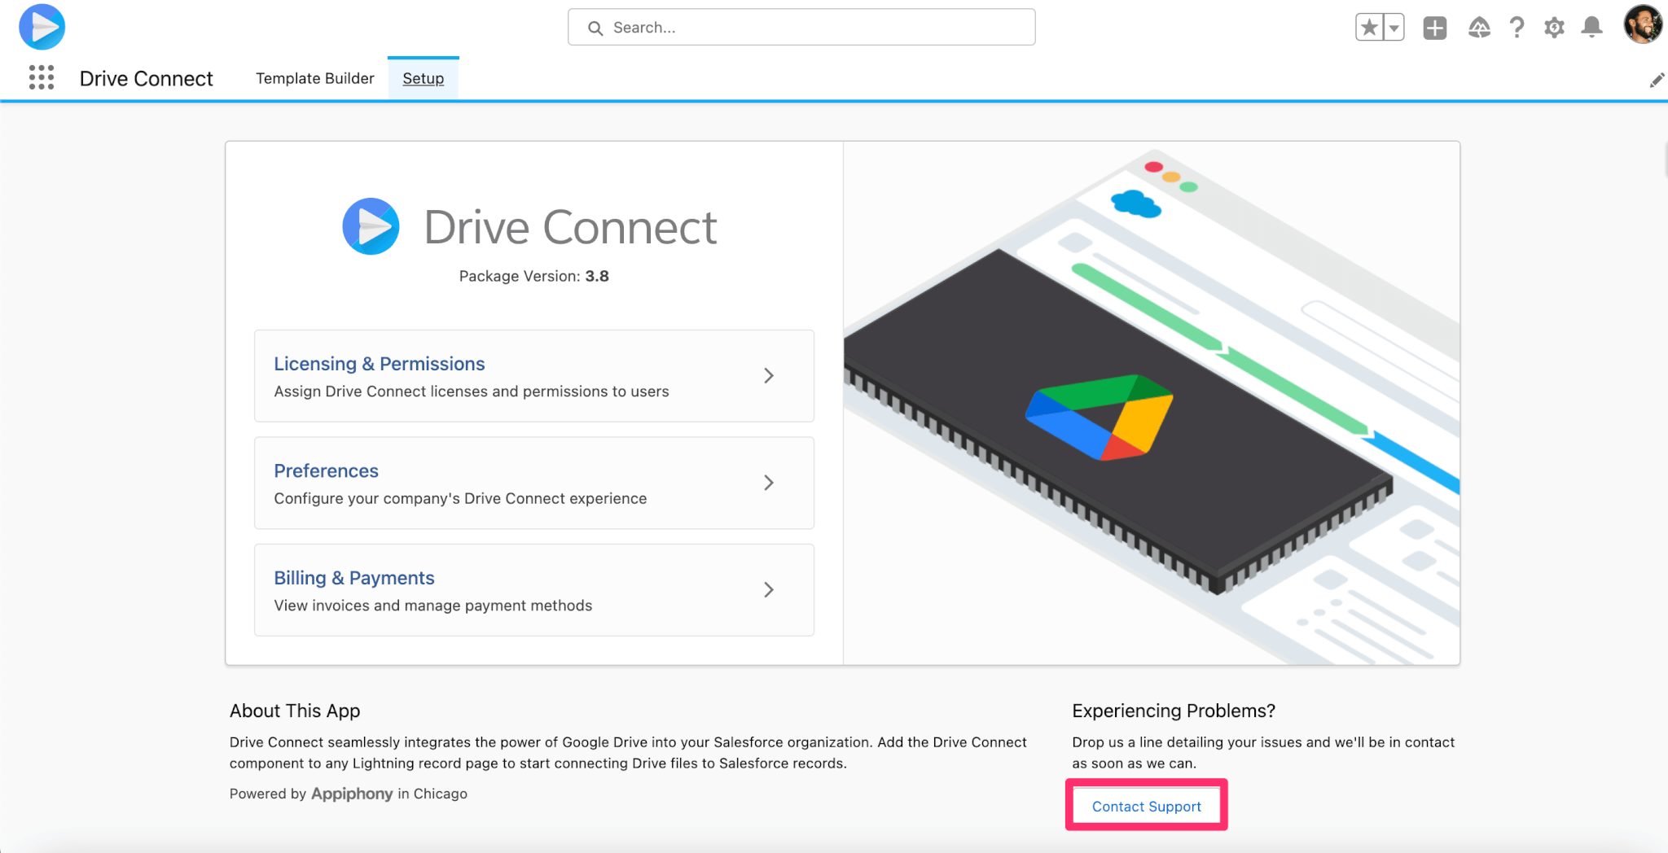The width and height of the screenshot is (1668, 853).
Task: Click 'View invoices and manage payment methods' text
Action: pos(433,606)
